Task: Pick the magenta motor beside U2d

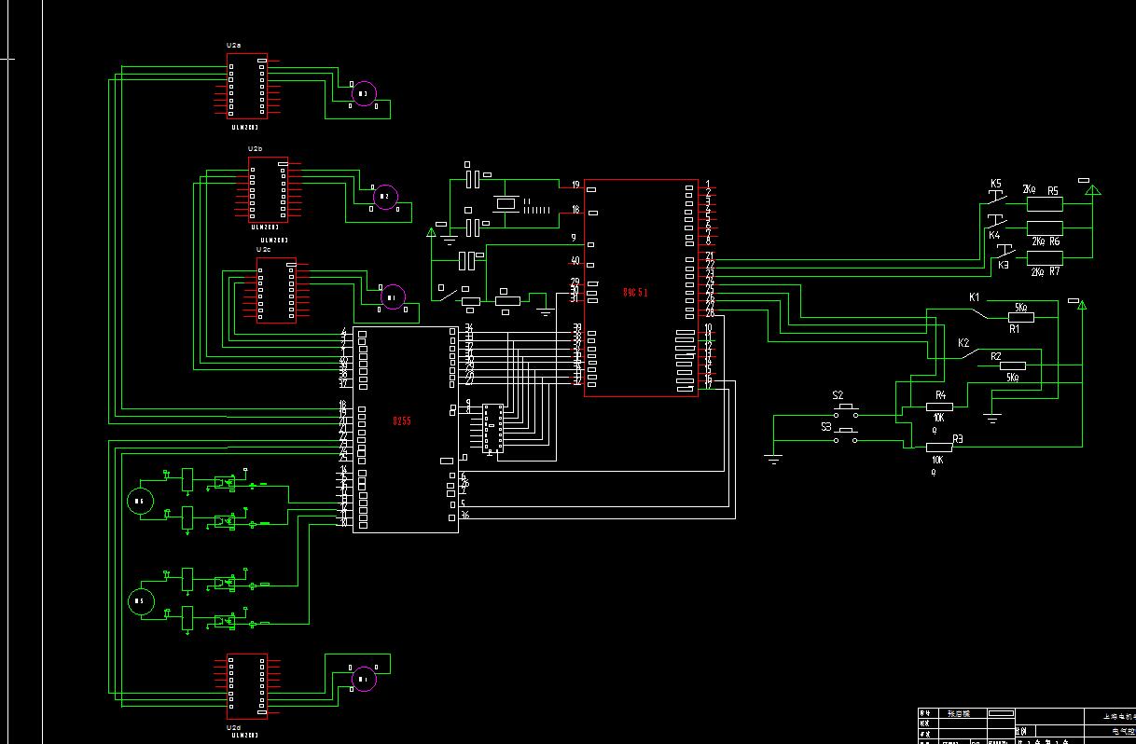Action: (364, 680)
